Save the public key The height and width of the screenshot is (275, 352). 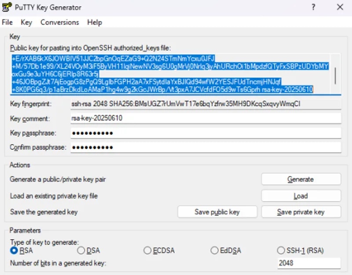[x=217, y=212]
